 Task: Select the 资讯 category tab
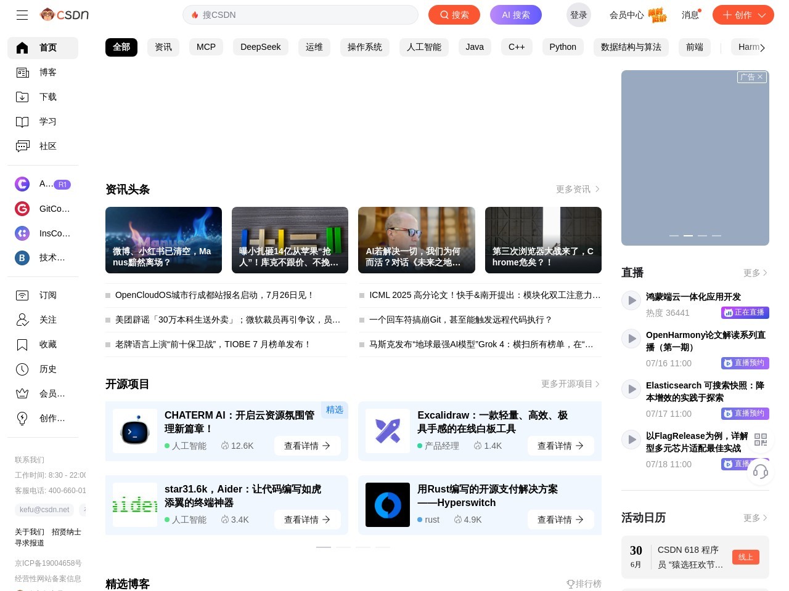163,47
